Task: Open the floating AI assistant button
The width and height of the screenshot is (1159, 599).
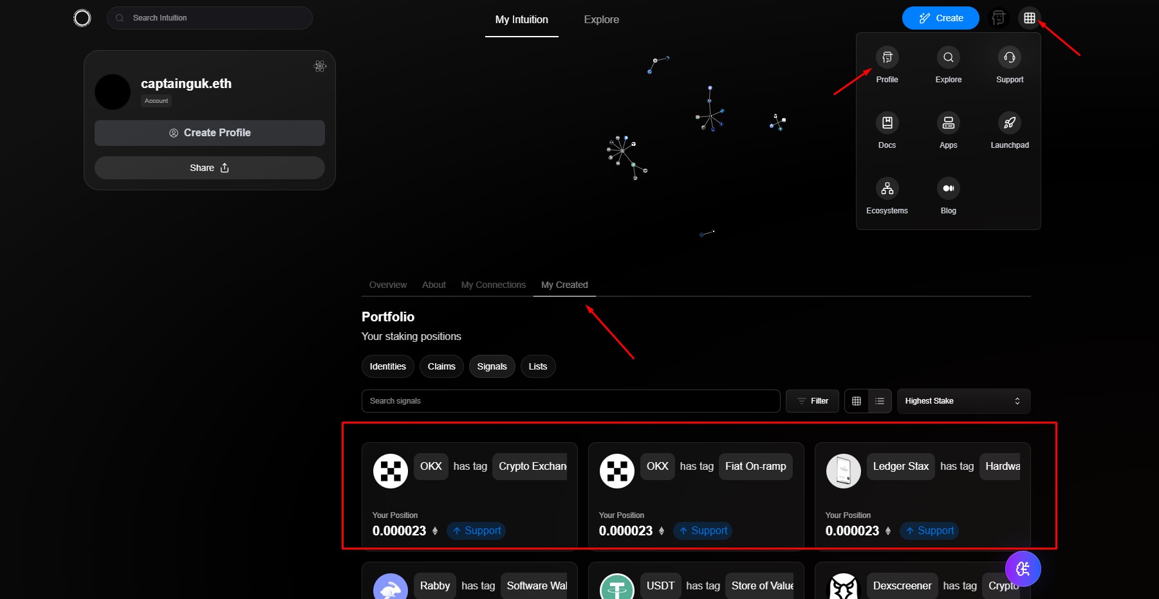Action: tap(1023, 569)
